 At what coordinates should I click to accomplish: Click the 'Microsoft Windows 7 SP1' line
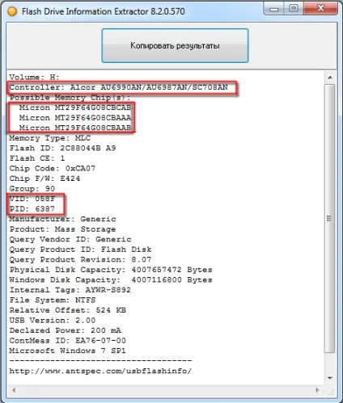point(67,351)
